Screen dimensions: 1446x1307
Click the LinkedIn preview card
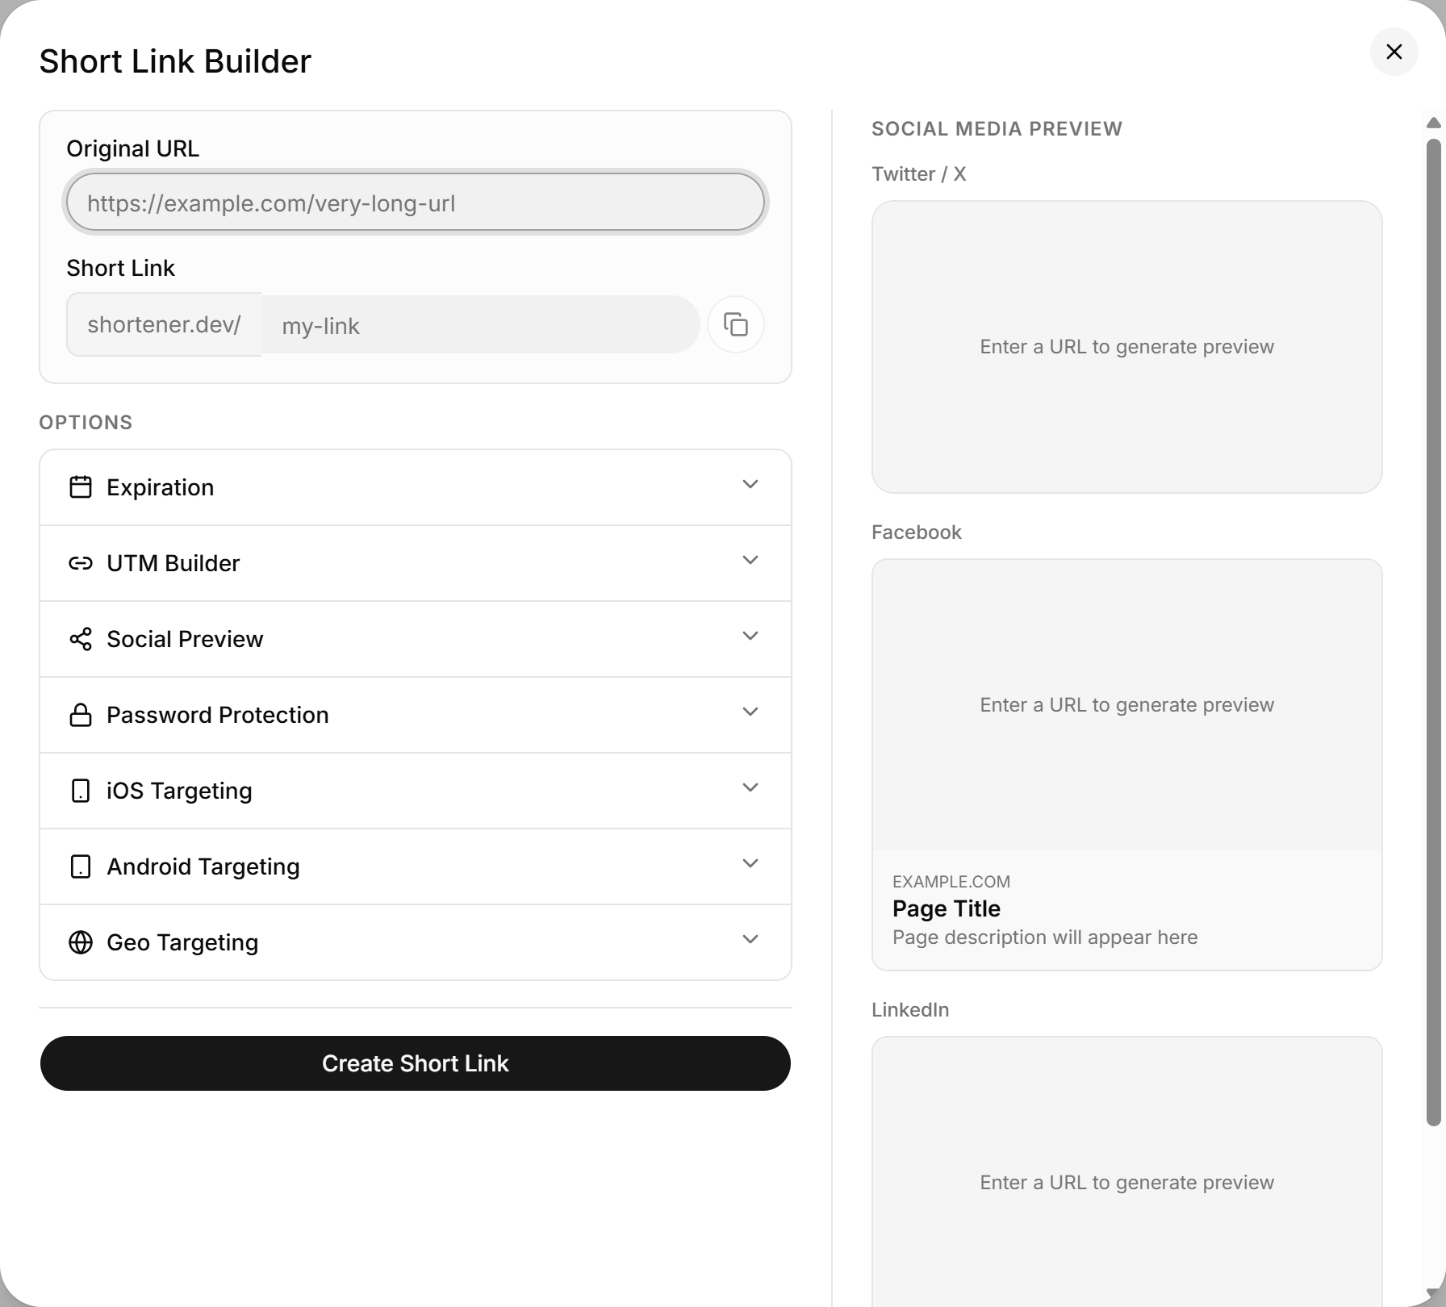(x=1126, y=1171)
